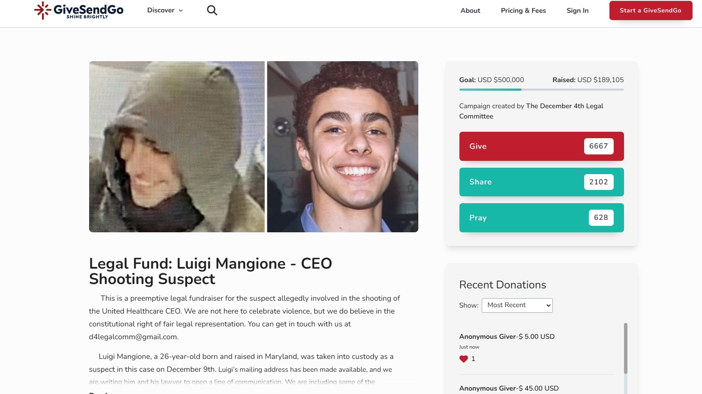Open the Most Recent sort dropdown
Screen dimensions: 702x394
click(517, 305)
